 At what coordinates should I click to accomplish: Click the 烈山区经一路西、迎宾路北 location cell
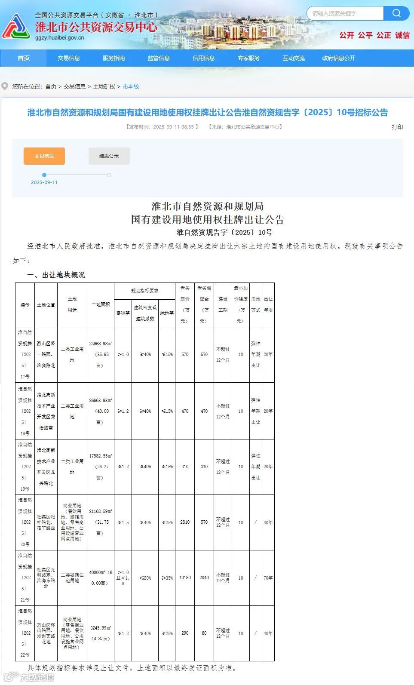[x=46, y=355]
